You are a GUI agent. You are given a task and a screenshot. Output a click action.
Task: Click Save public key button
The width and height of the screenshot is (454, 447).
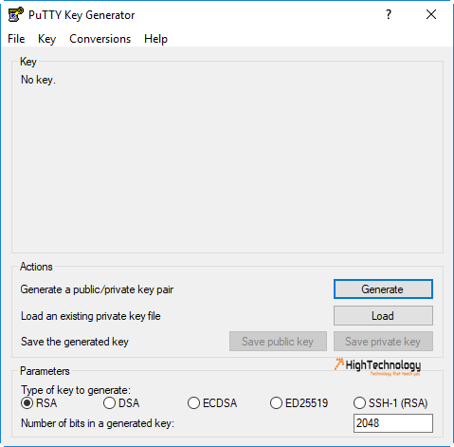(x=278, y=342)
